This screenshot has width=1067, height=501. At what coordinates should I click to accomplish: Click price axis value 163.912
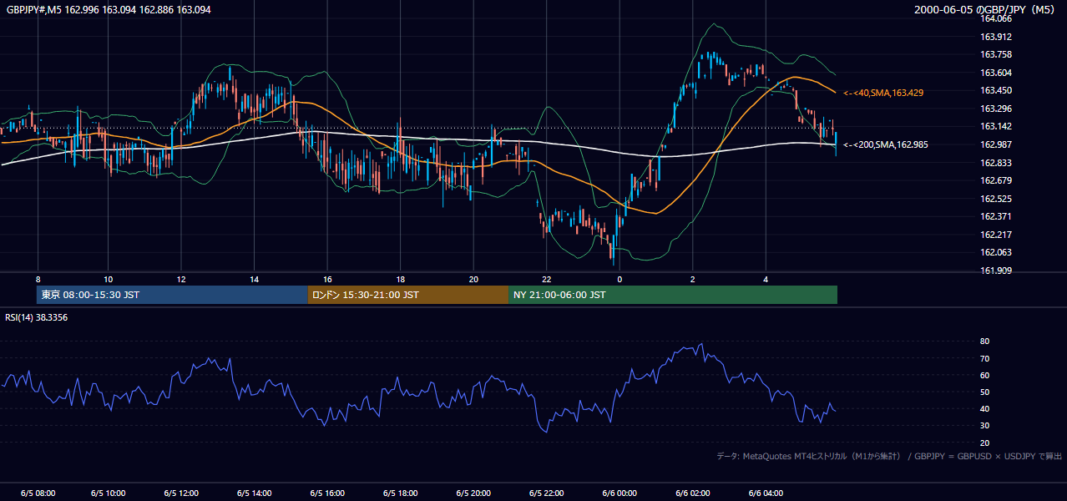pyautogui.click(x=995, y=37)
